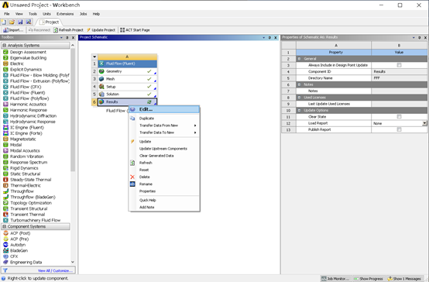Click toolbox filter funnel icon
The height and width of the screenshot is (282, 429).
(x=5, y=270)
